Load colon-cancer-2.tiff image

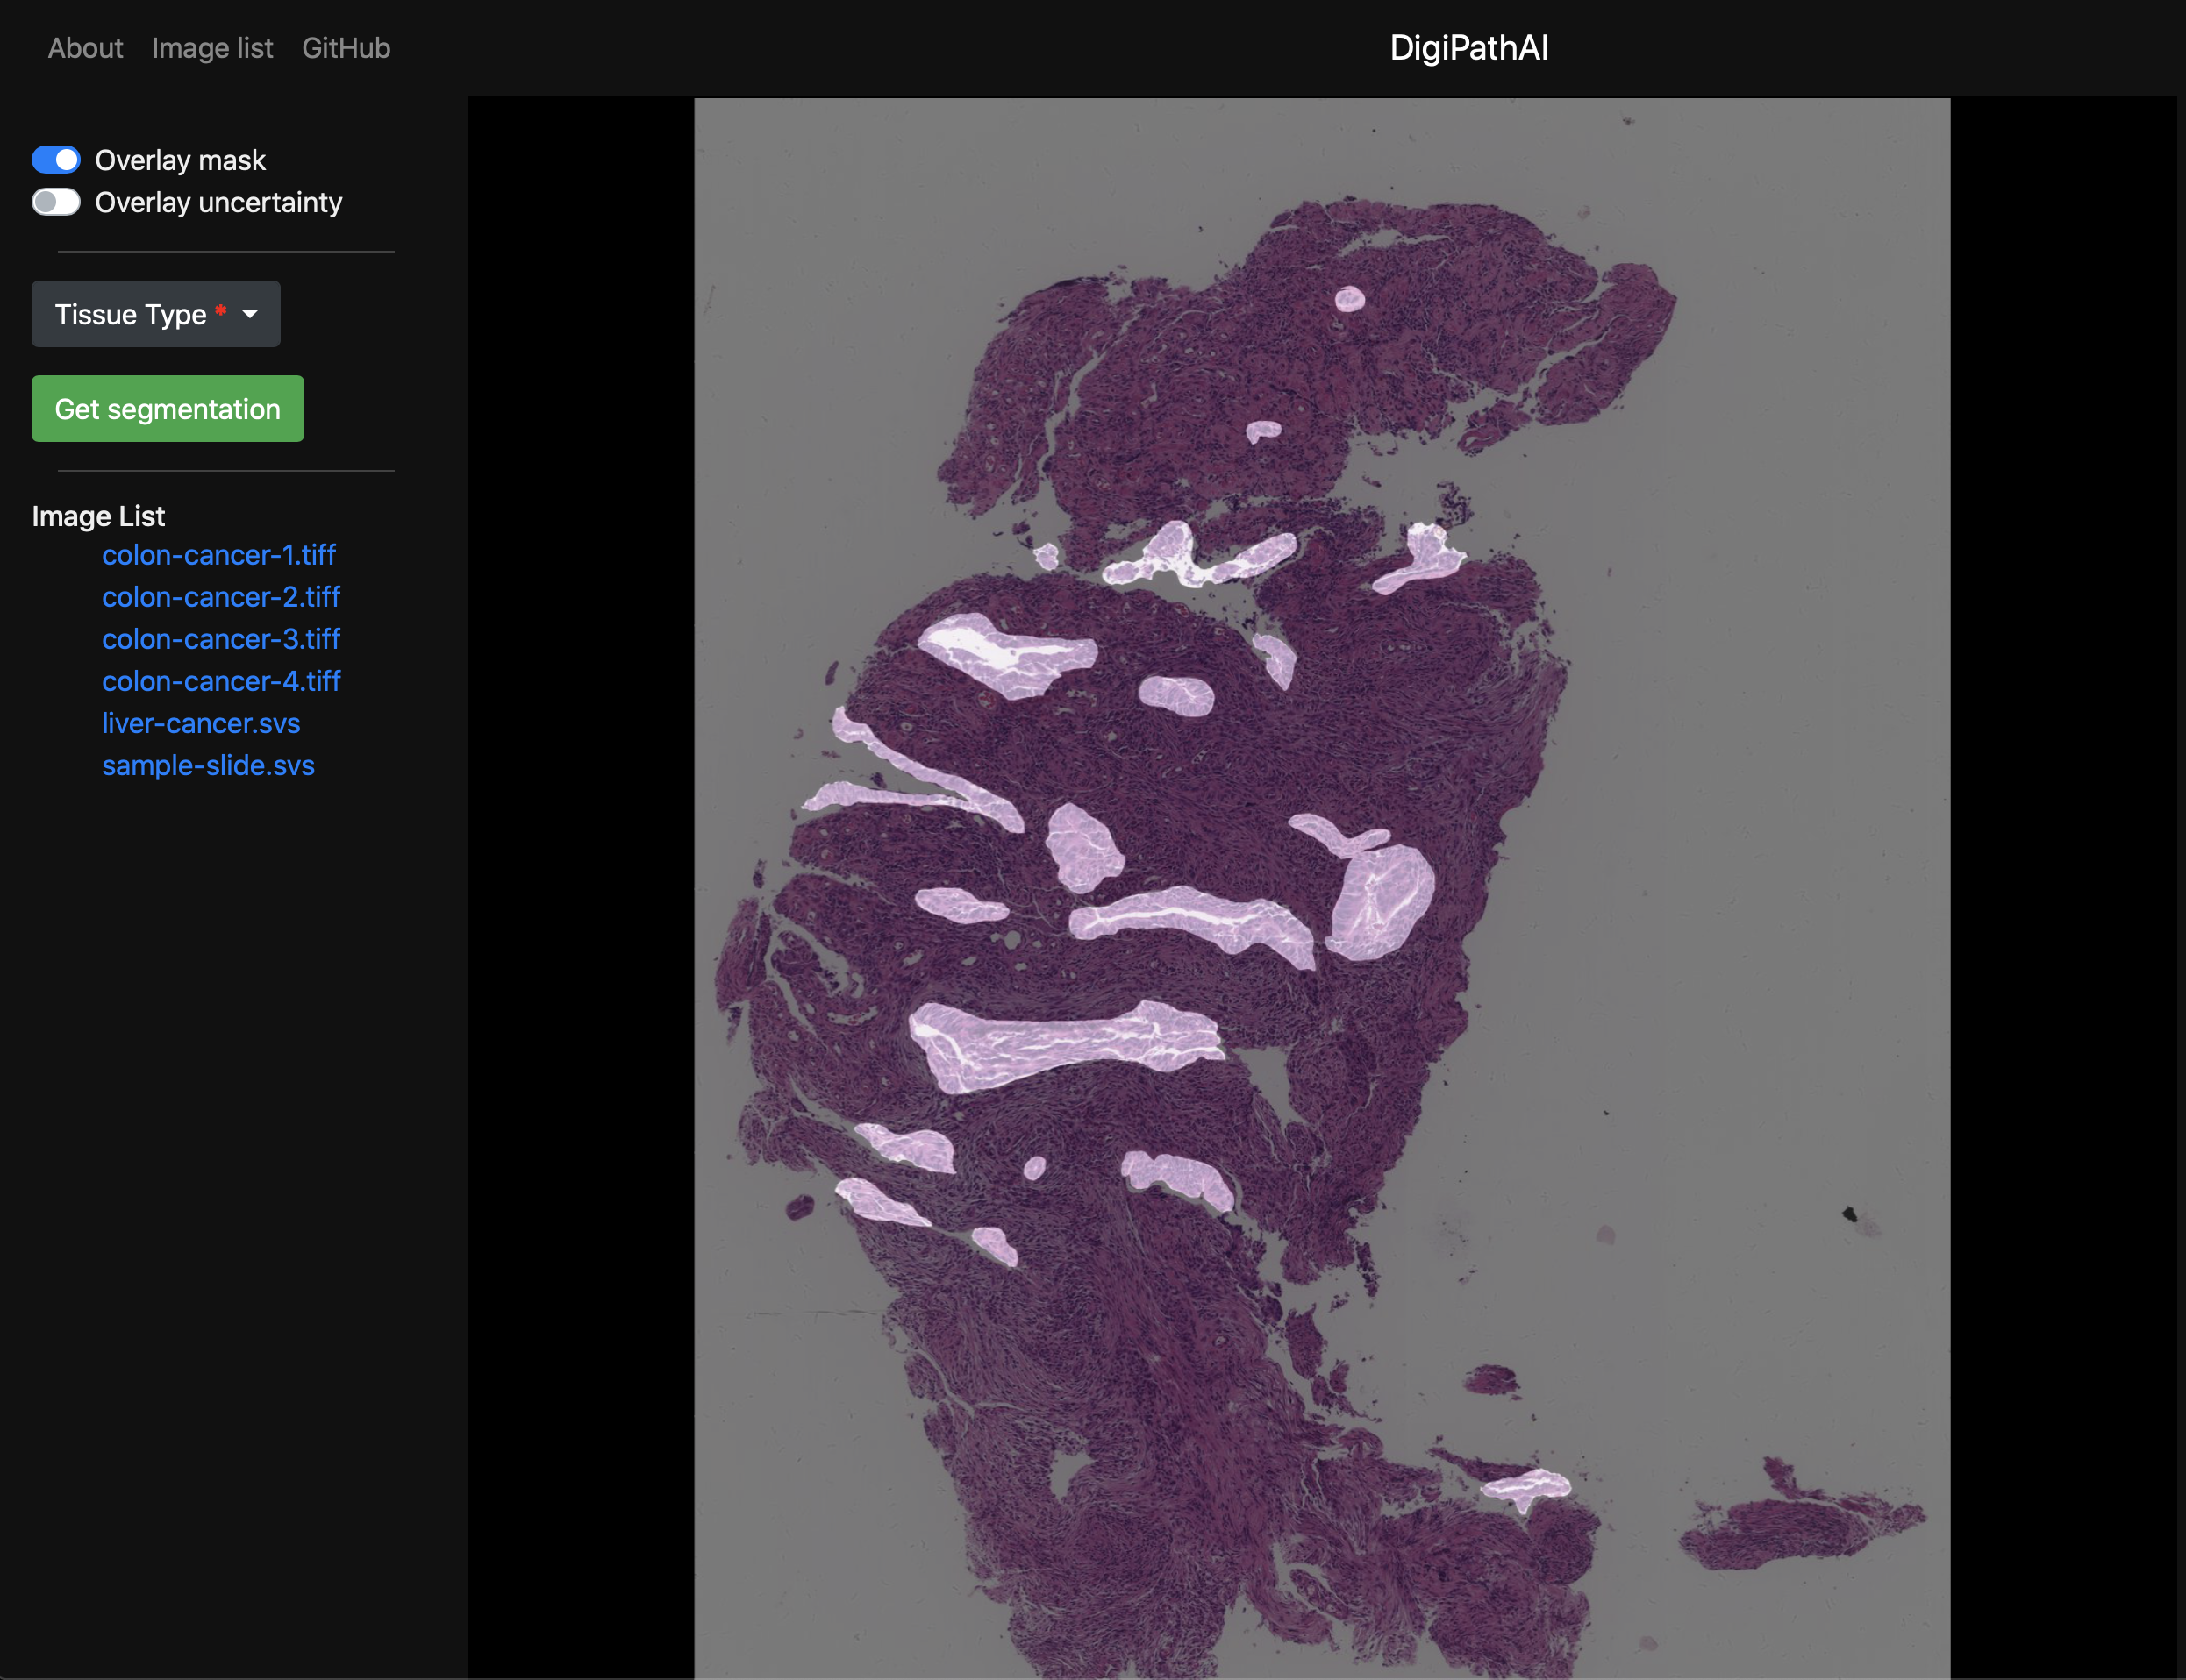coord(221,597)
